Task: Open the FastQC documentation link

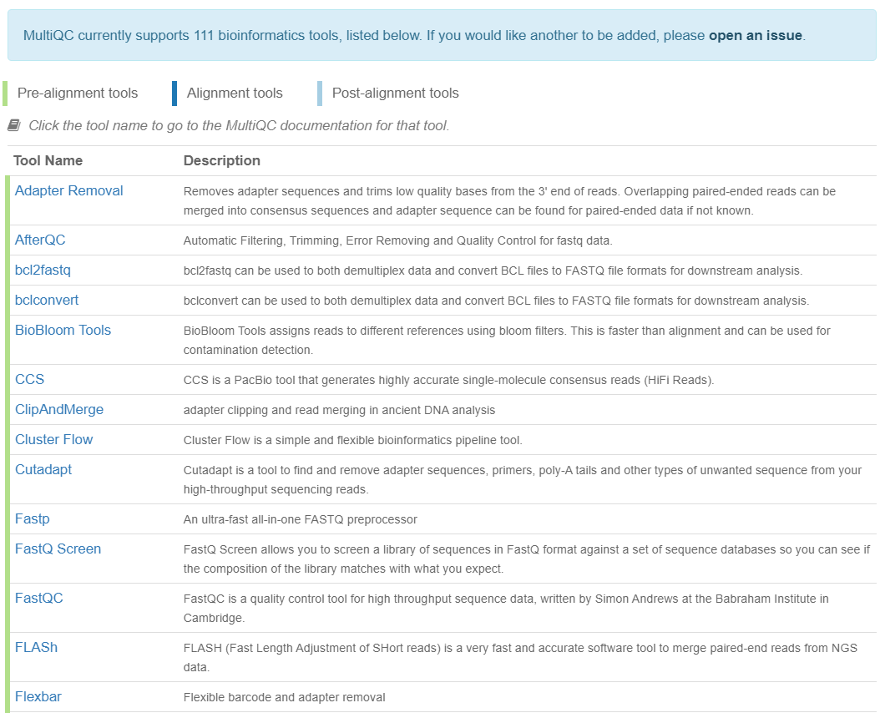Action: [39, 598]
